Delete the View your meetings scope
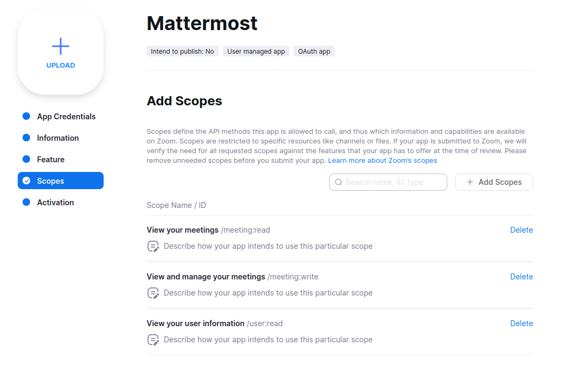This screenshot has width=582, height=367. (x=521, y=230)
